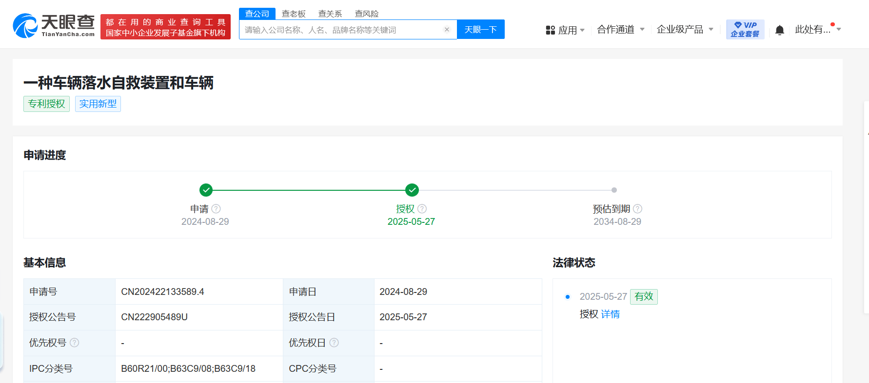Click the grey 预估到期 progress dot
This screenshot has width=869, height=383.
tap(614, 190)
